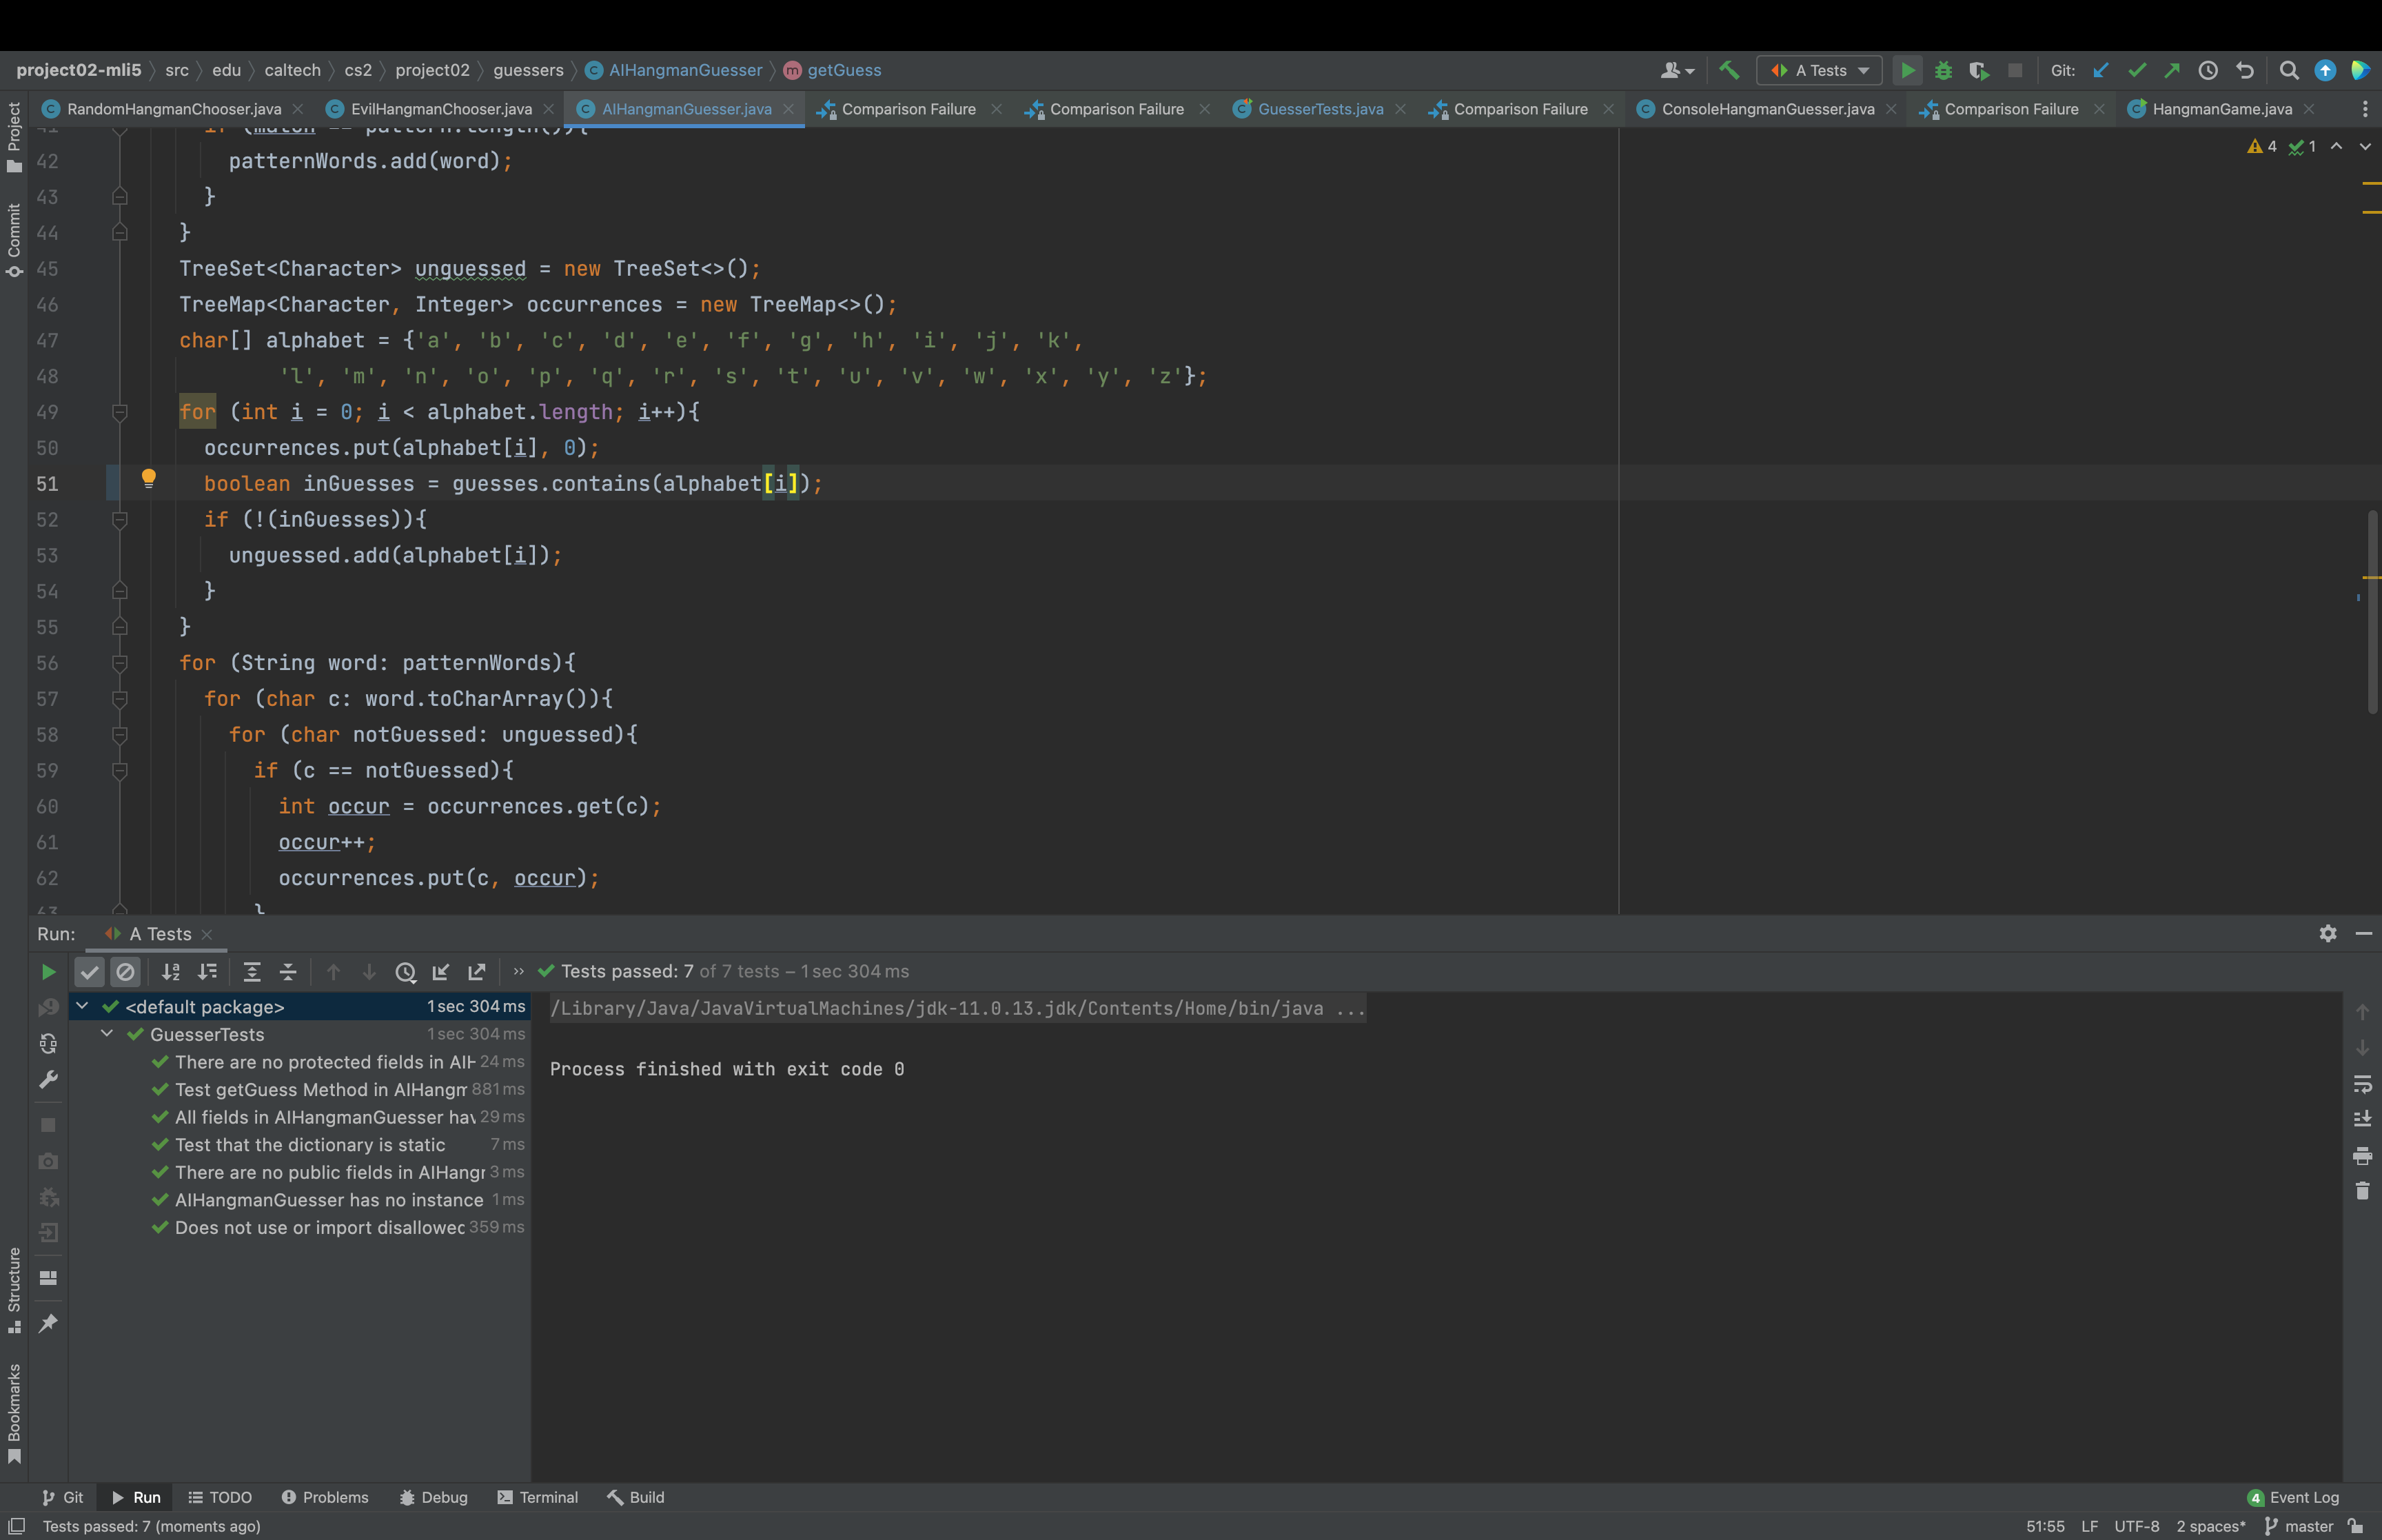Click the Debug bug icon in the top toolbar
This screenshot has height=1540, width=2382.
pyautogui.click(x=1943, y=70)
